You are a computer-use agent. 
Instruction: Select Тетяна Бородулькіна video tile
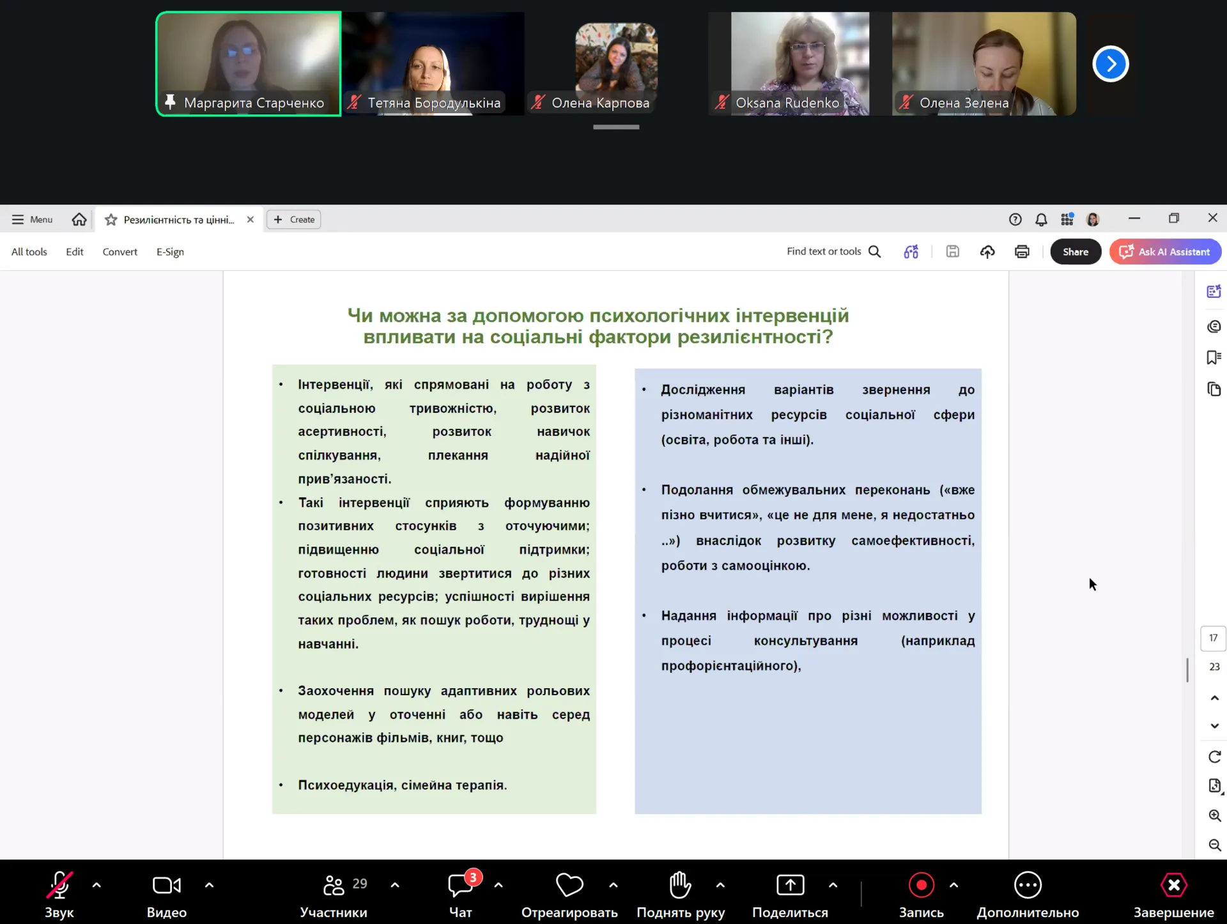[433, 64]
